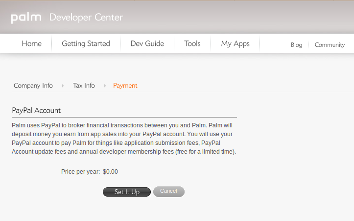
Task: Click the $0.00 price value
Action: 110,172
